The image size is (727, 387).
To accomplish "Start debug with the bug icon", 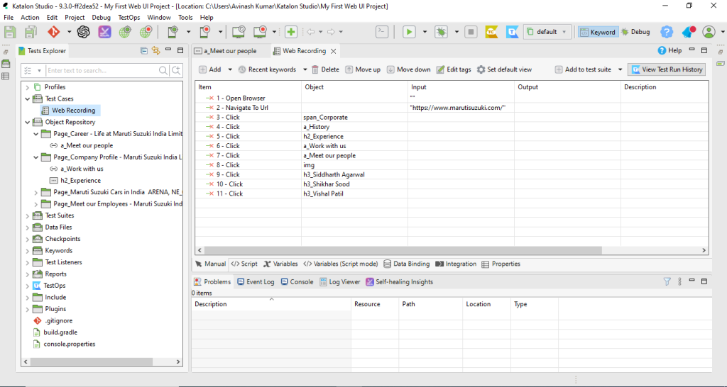I will pyautogui.click(x=441, y=32).
